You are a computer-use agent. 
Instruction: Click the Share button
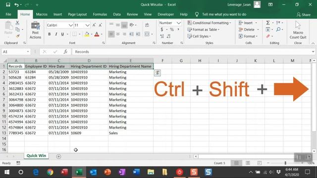(304, 14)
